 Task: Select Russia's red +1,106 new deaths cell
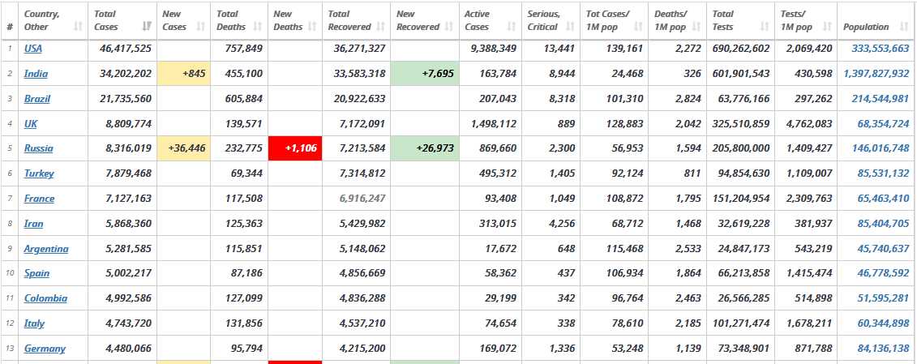tap(295, 148)
